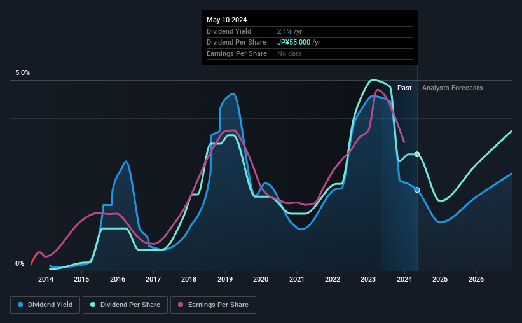Viewport: 522px width, 323px height.
Task: Click the 2026 x-axis label
Action: [476, 279]
